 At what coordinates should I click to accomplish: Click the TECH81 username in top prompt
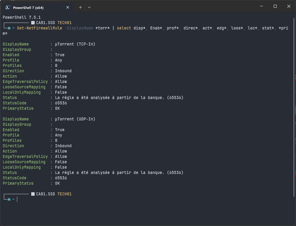[64, 23]
